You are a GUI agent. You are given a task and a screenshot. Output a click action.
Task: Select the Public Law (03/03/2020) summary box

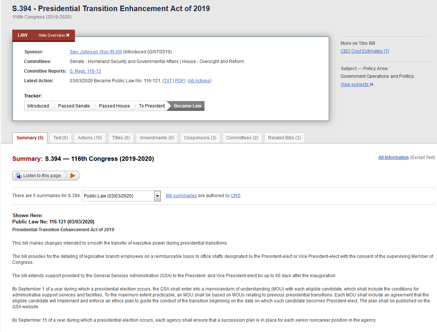[121, 196]
